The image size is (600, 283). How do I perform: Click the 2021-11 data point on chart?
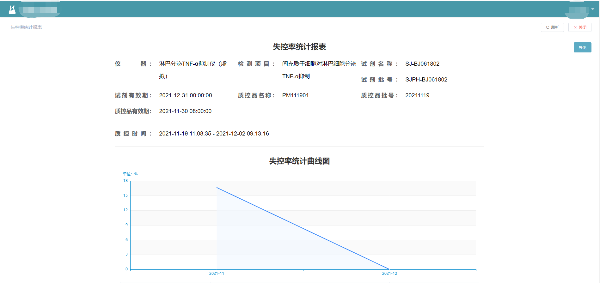[217, 188]
